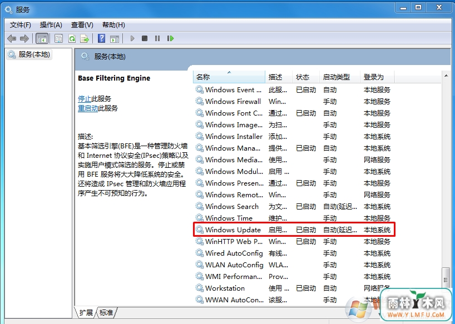The height and width of the screenshot is (324, 455).
Task: Click the gear icon beside Wired AutoConfig
Action: [199, 253]
